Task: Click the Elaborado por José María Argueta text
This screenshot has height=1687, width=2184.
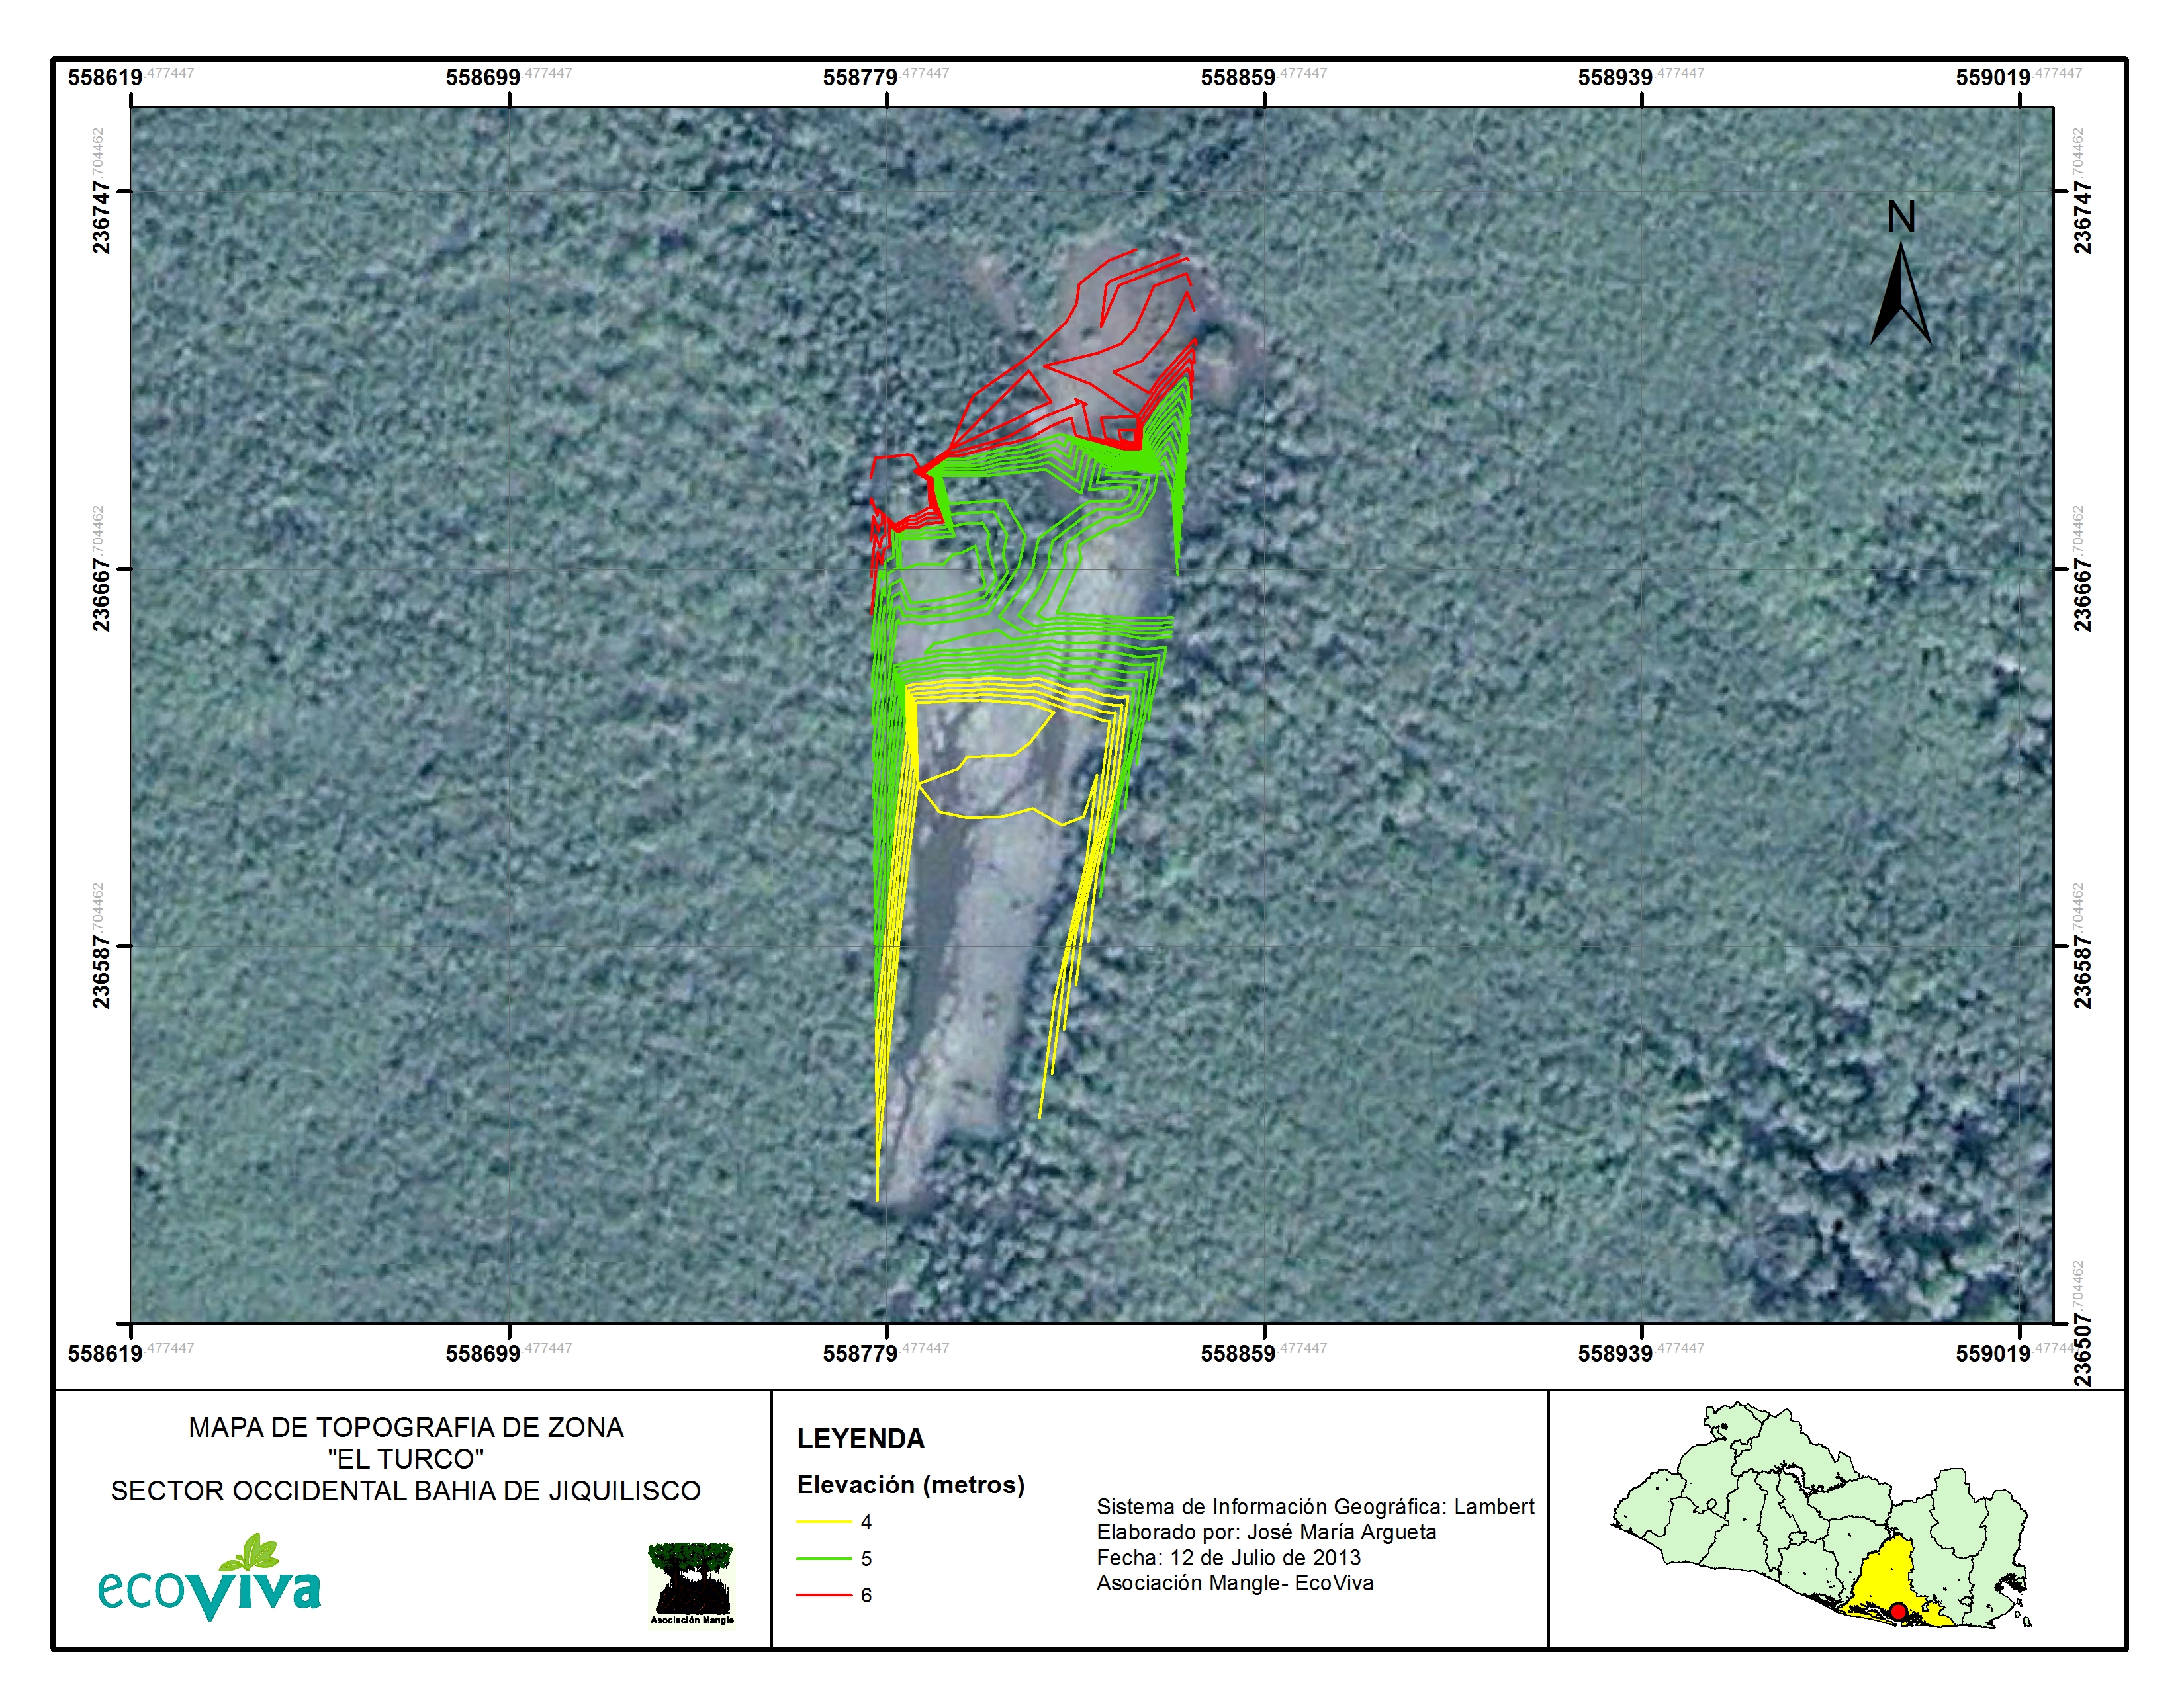Action: tap(1265, 1532)
